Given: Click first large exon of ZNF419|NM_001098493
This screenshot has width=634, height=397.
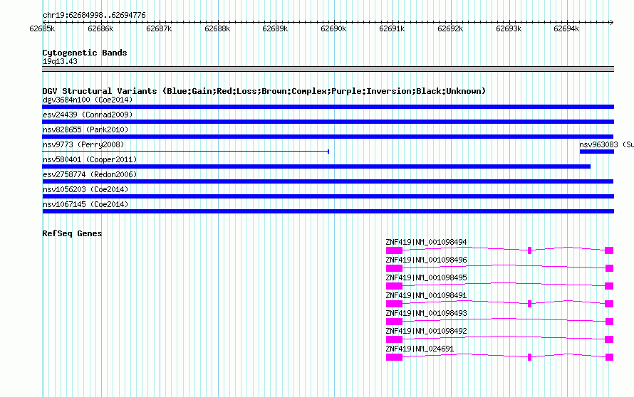Looking at the screenshot, I should point(394,322).
